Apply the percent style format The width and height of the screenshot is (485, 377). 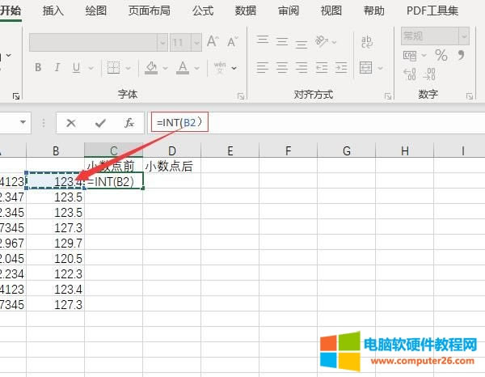point(441,55)
